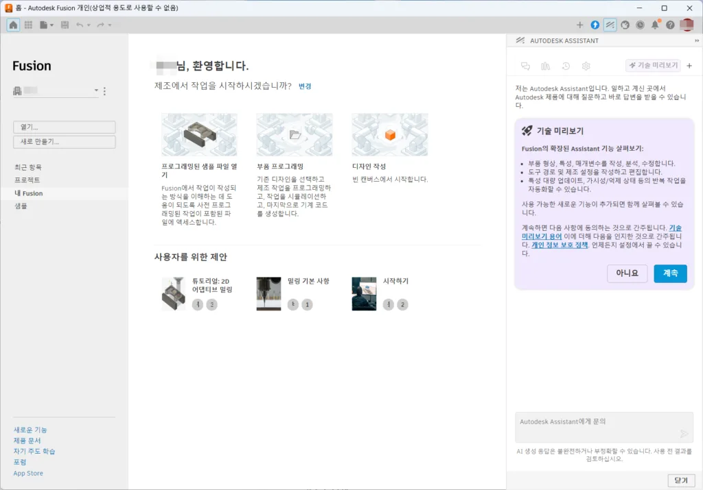The height and width of the screenshot is (490, 703).
Task: Open the 시작하기 video thumbnail
Action: (x=364, y=294)
